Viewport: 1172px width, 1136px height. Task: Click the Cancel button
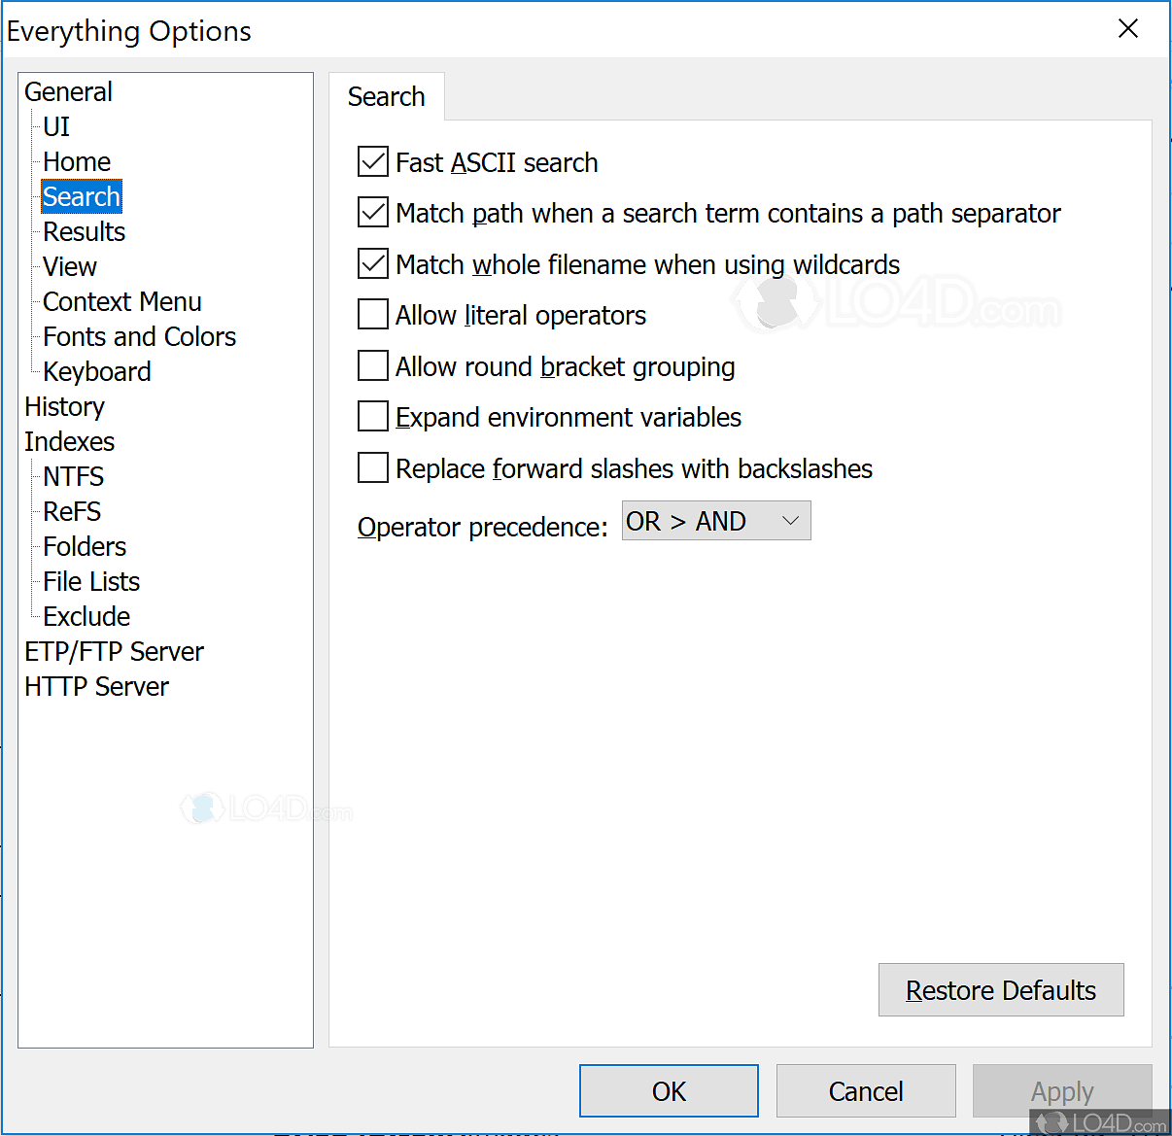click(866, 1091)
